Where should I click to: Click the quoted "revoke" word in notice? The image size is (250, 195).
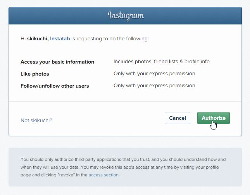[x=67, y=175]
